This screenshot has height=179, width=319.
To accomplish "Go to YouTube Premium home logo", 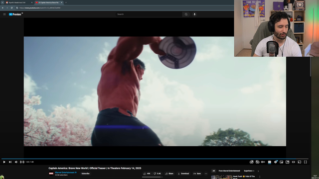I will [15, 14].
